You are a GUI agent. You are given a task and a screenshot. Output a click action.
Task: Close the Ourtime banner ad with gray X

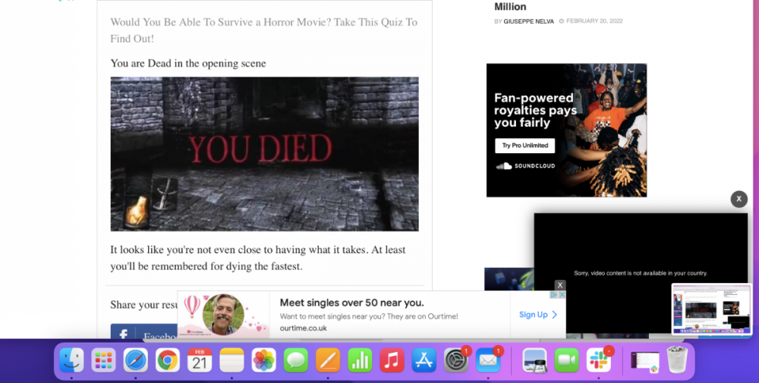(559, 285)
